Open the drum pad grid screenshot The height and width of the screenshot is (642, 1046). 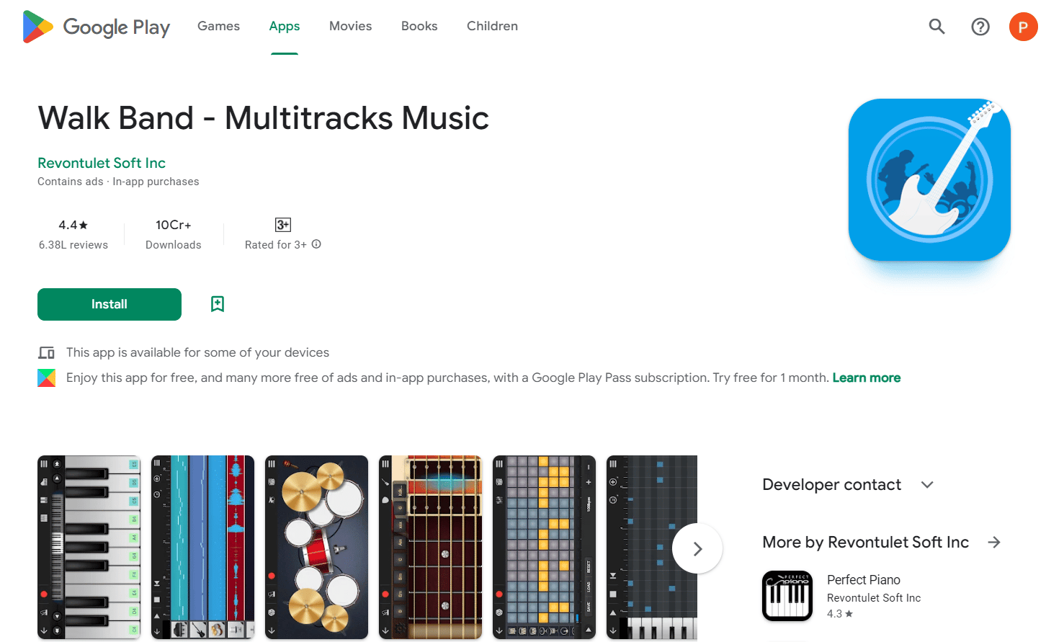pyautogui.click(x=544, y=547)
